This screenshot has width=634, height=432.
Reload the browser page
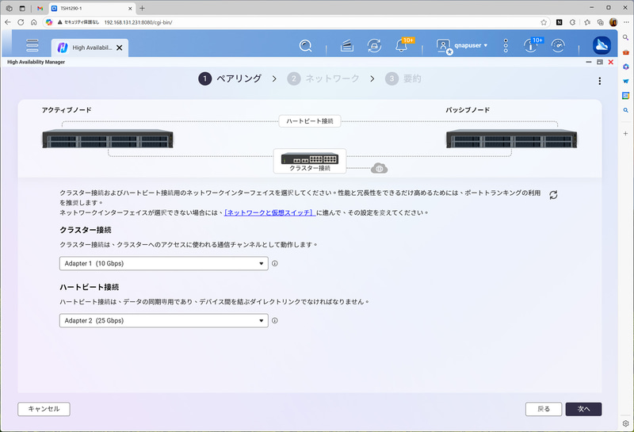21,22
